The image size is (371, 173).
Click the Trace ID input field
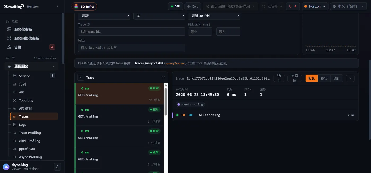coord(131,32)
